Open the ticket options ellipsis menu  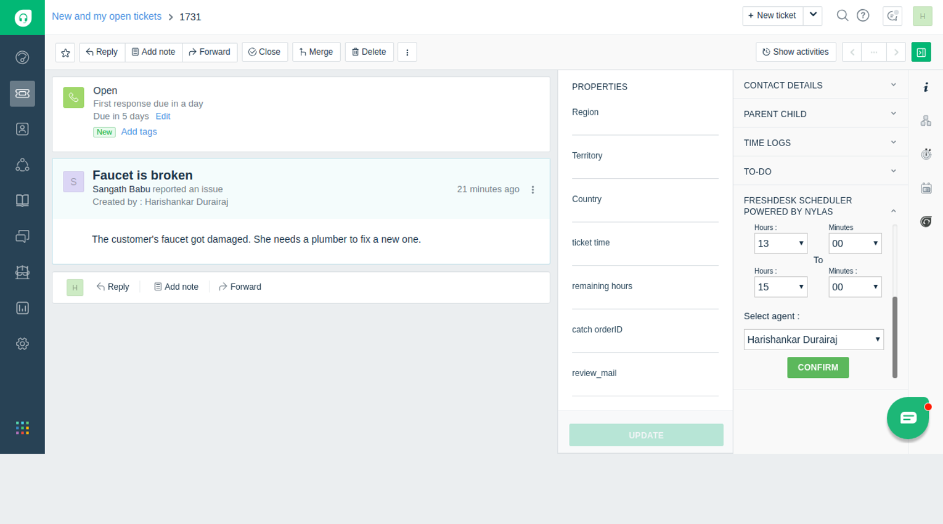(407, 52)
